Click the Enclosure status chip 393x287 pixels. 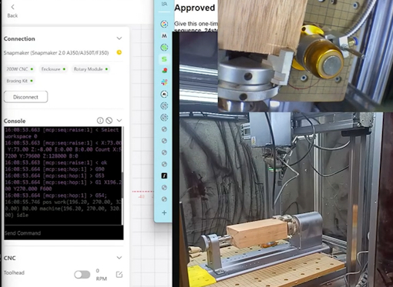[53, 69]
